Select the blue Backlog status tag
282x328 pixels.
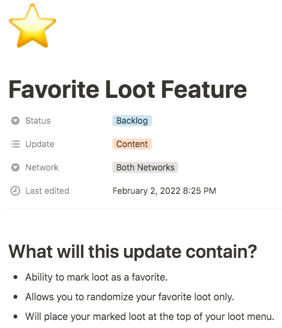click(x=132, y=121)
